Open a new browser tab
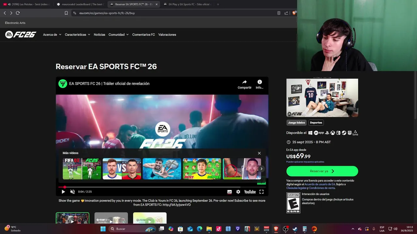This screenshot has width=417, height=234. (218, 4)
